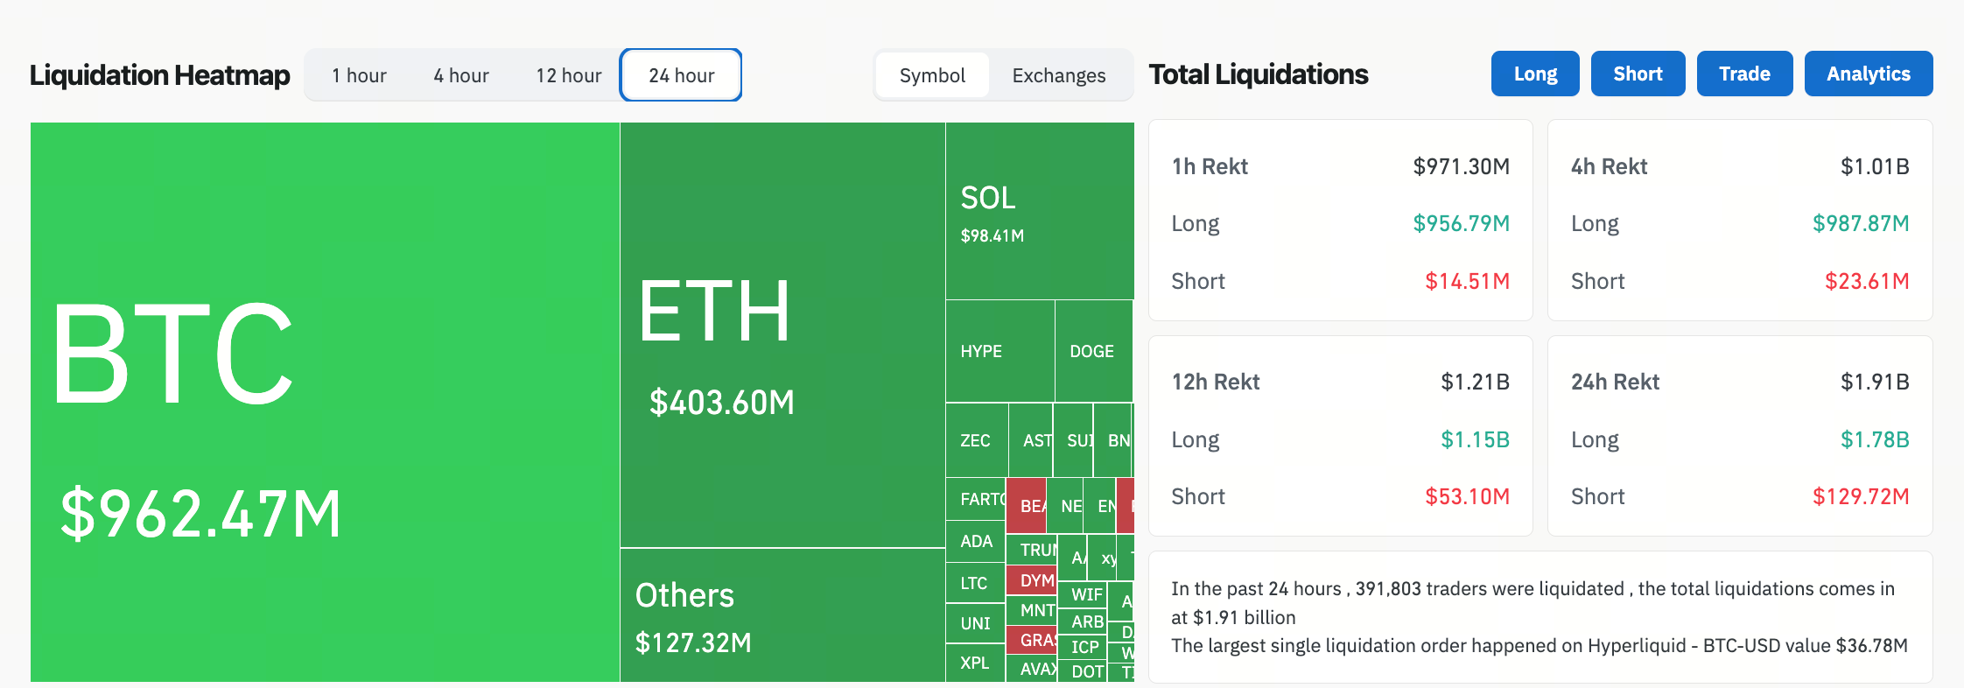Choose the 12 hour timeframe
The height and width of the screenshot is (688, 1964).
coord(569,75)
